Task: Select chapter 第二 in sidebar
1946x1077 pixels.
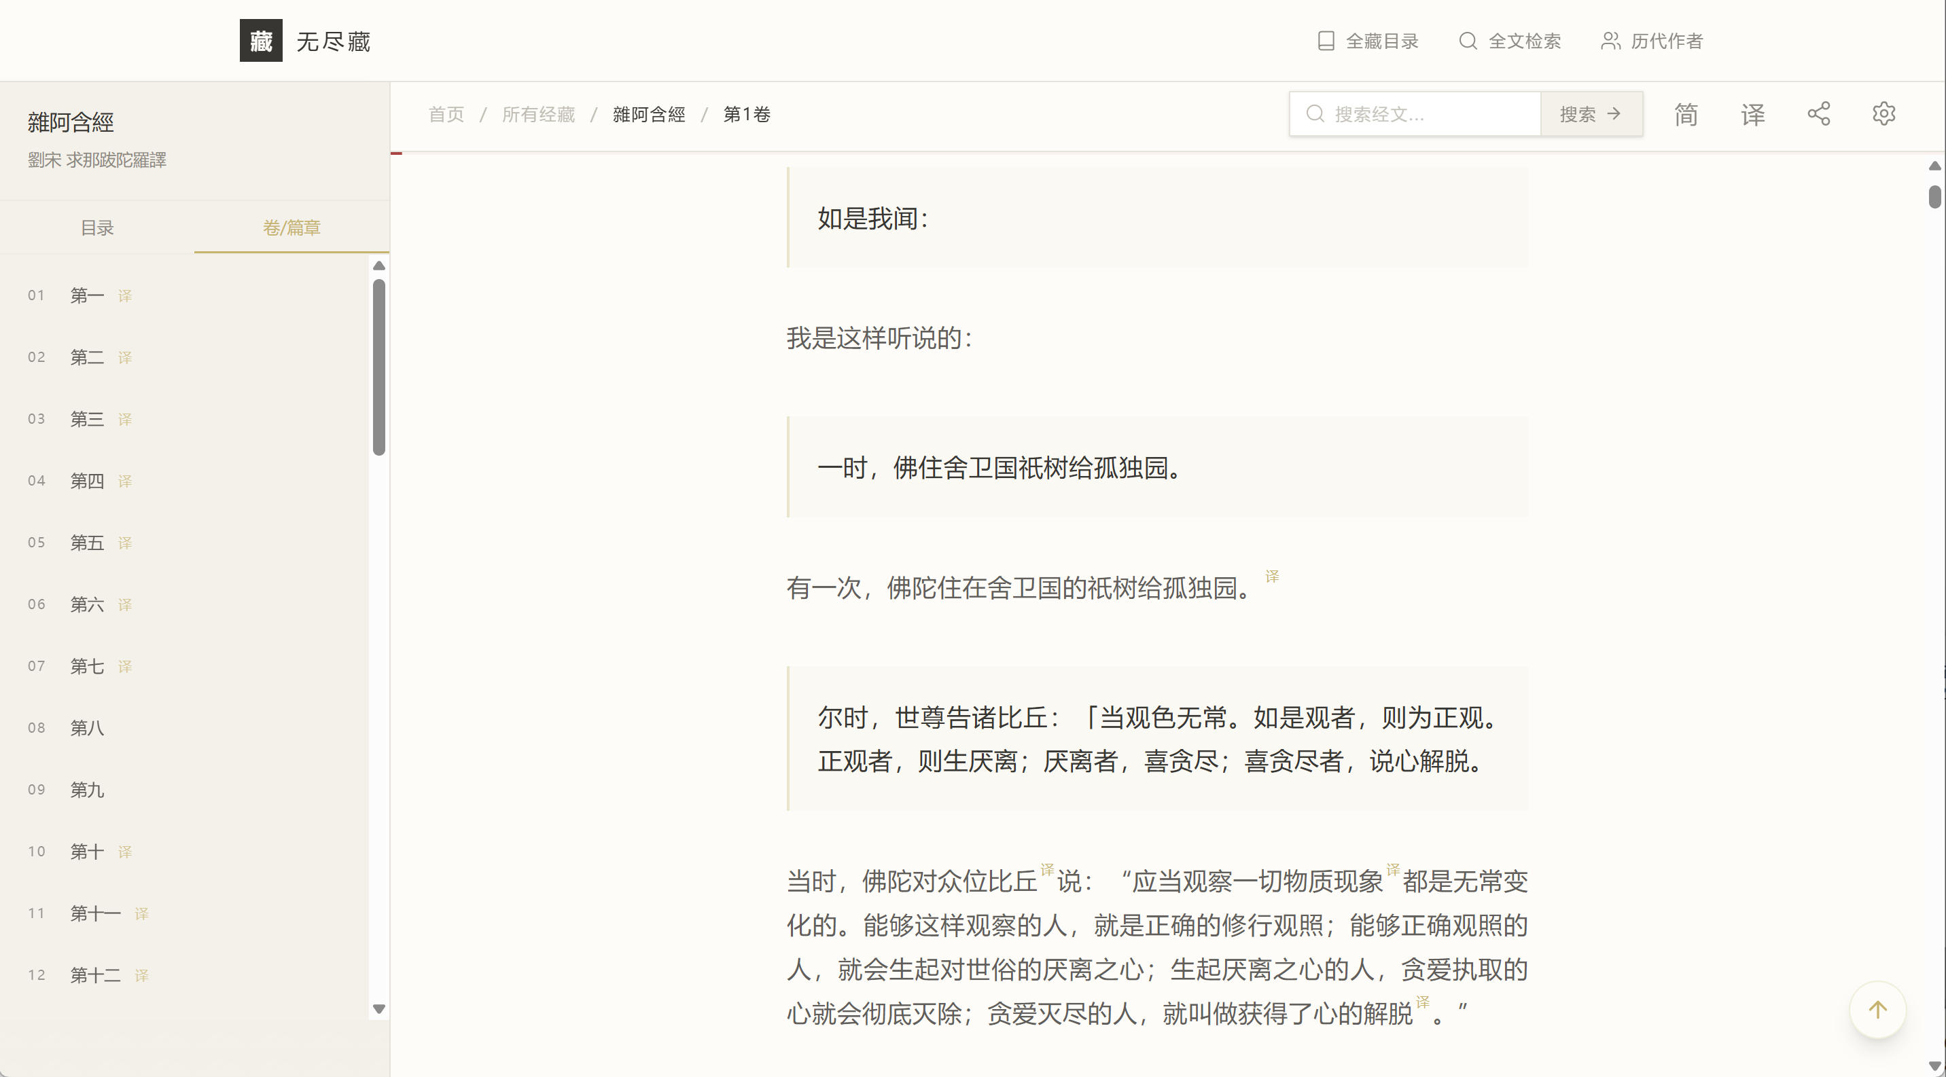Action: (x=87, y=357)
